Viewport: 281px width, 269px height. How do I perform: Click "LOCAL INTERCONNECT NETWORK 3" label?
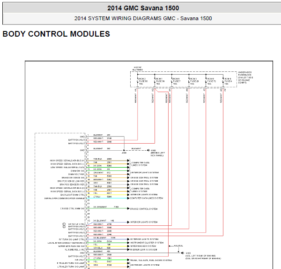pos(66,243)
